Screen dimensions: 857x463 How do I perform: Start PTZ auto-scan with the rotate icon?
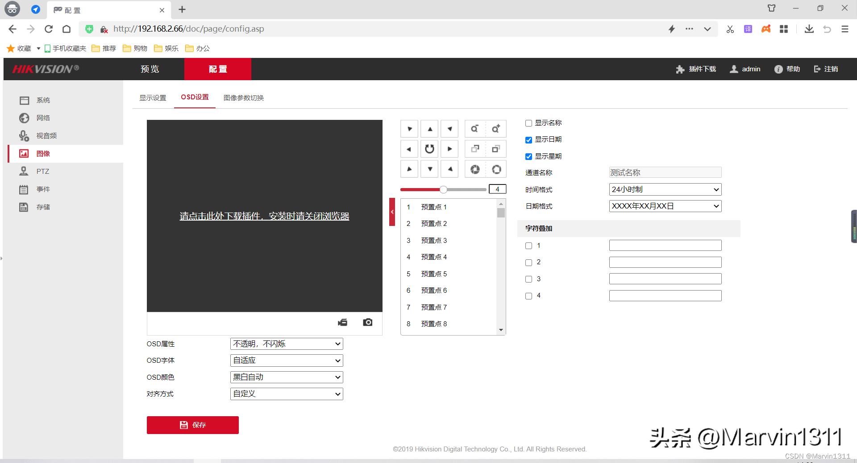point(429,149)
